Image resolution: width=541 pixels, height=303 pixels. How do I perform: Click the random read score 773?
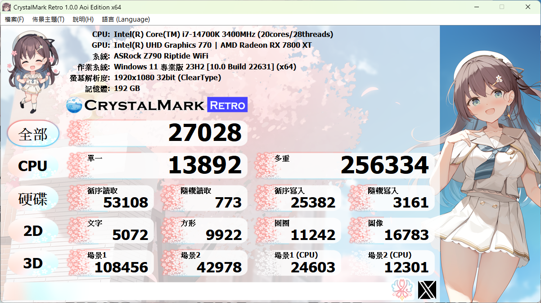coord(228,202)
